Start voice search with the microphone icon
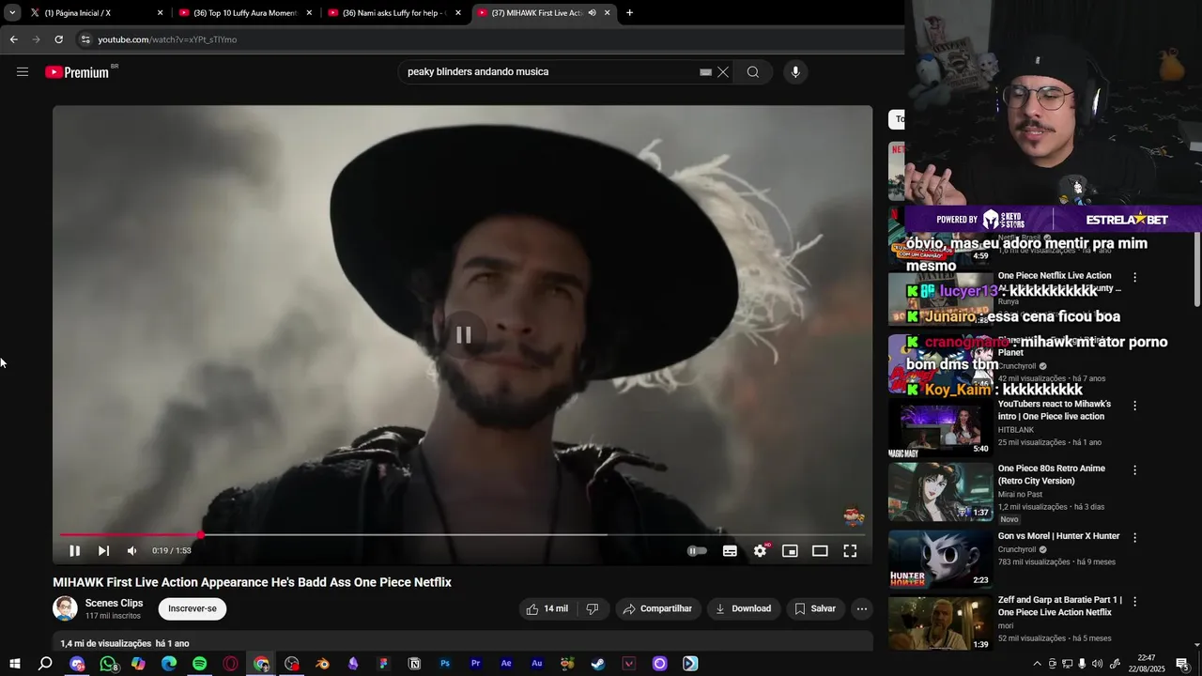This screenshot has width=1202, height=676. click(795, 72)
